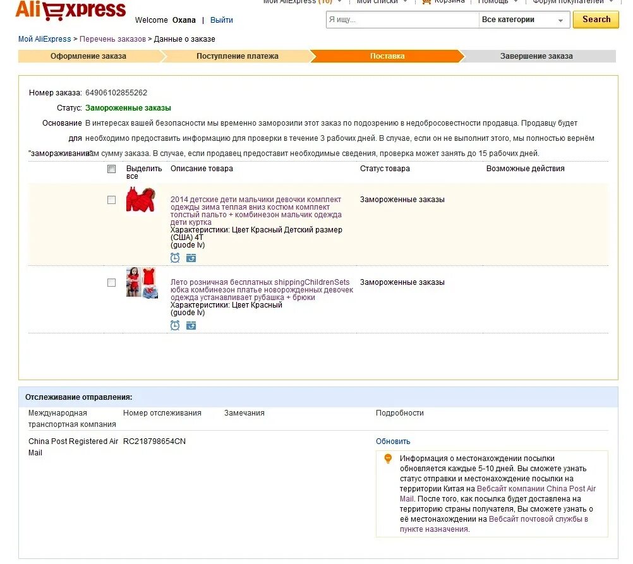The image size is (633, 564).
Task: Click the lightbulb tip icon in tracking info
Action: pos(388,459)
